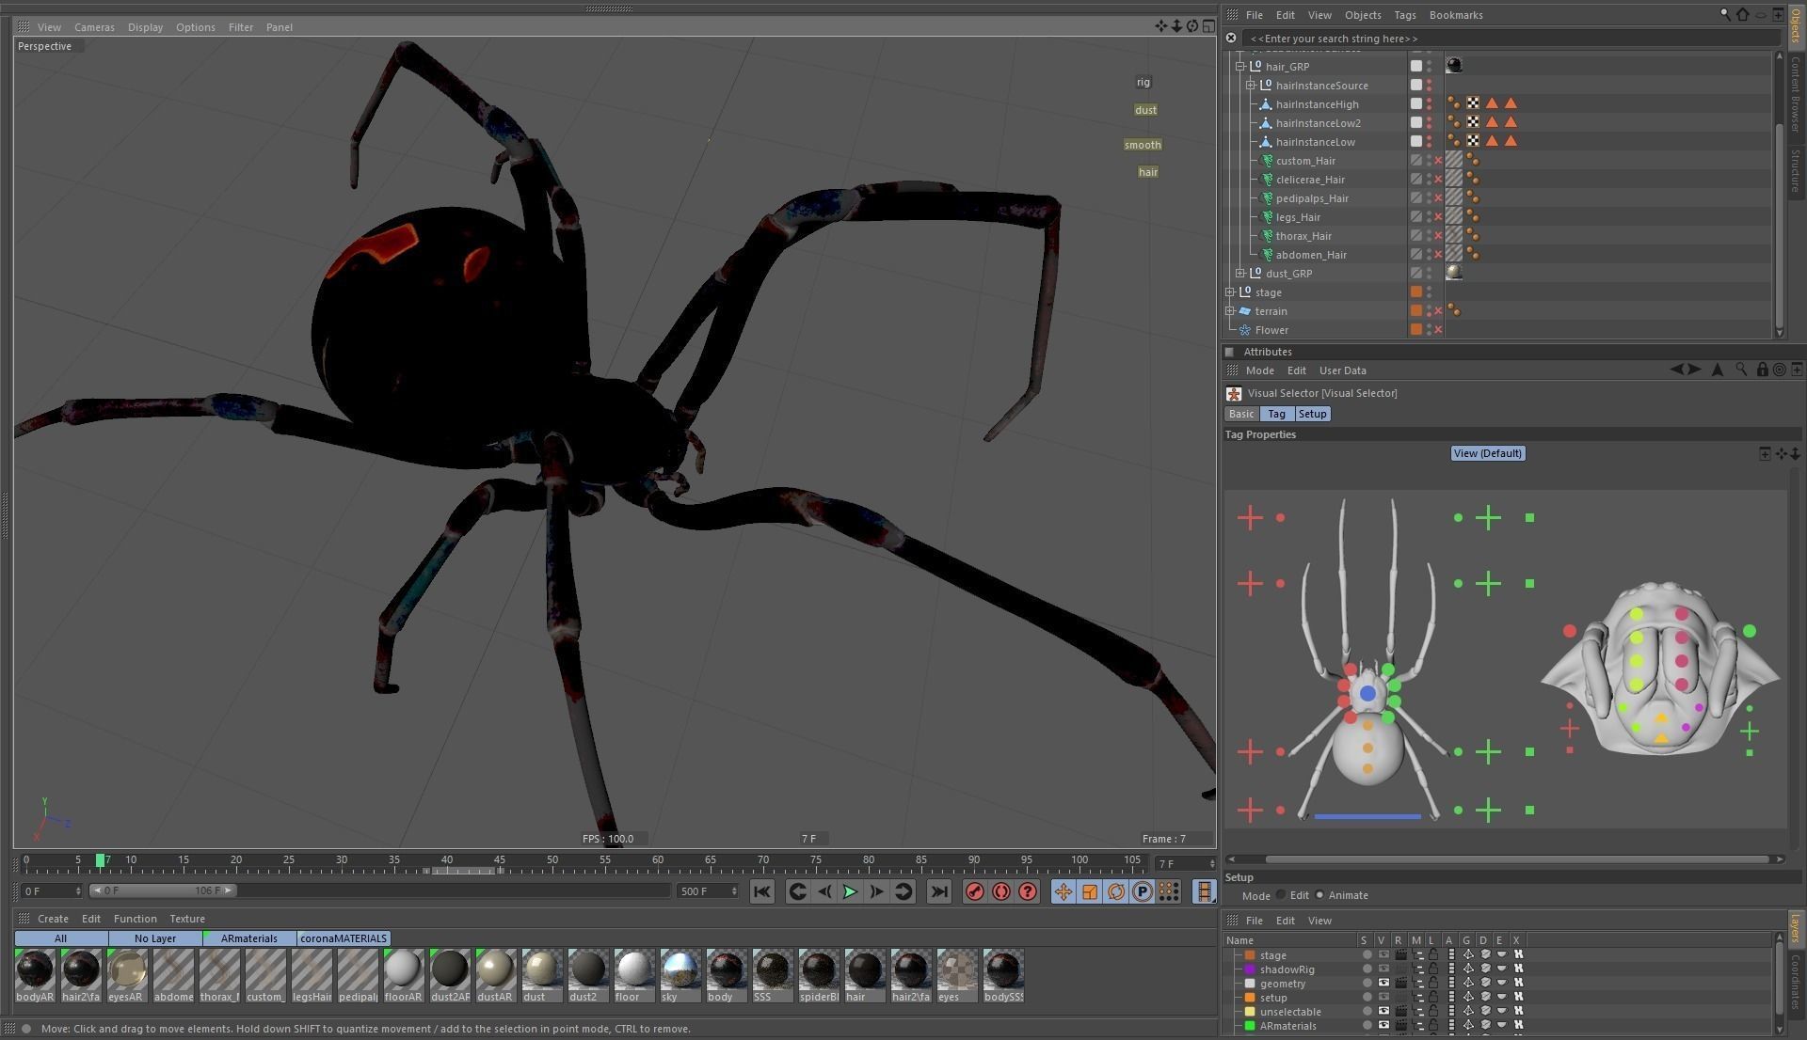1807x1040 pixels.
Task: Expand the hairInstanceSource node
Action: (x=1251, y=86)
